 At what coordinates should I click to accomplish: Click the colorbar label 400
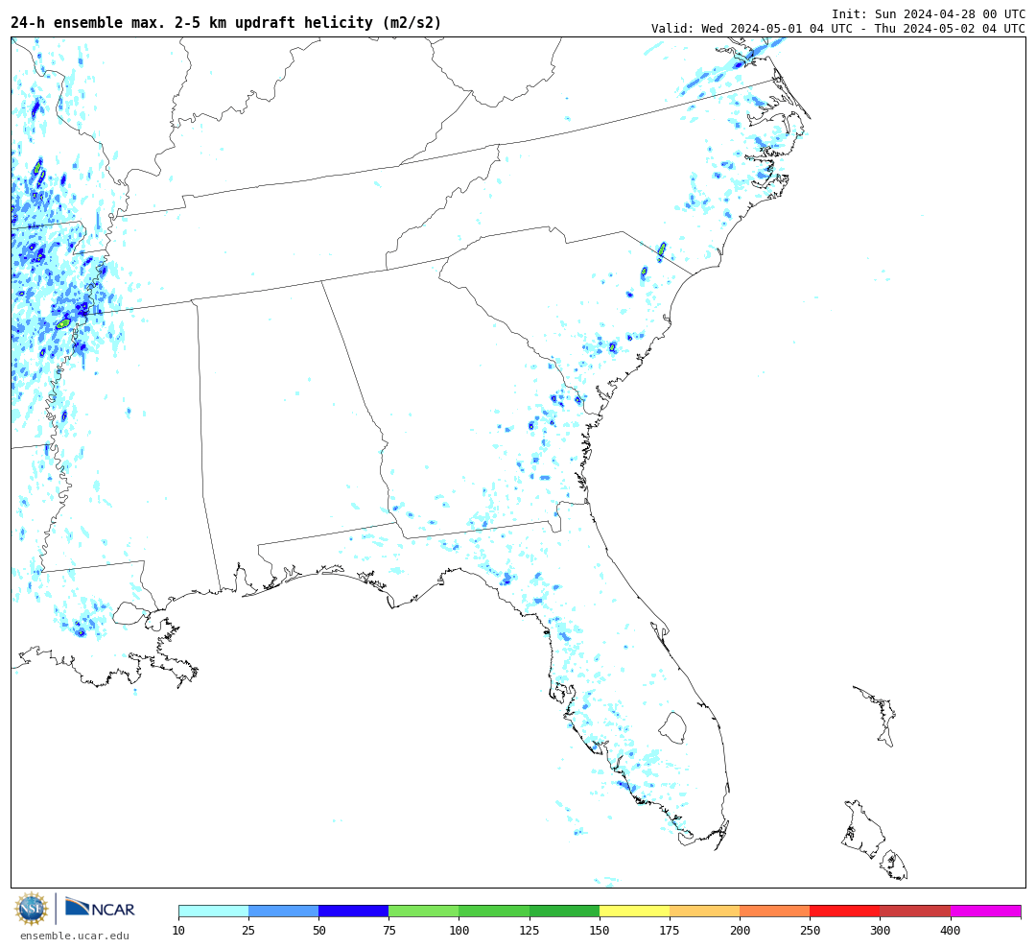(951, 931)
